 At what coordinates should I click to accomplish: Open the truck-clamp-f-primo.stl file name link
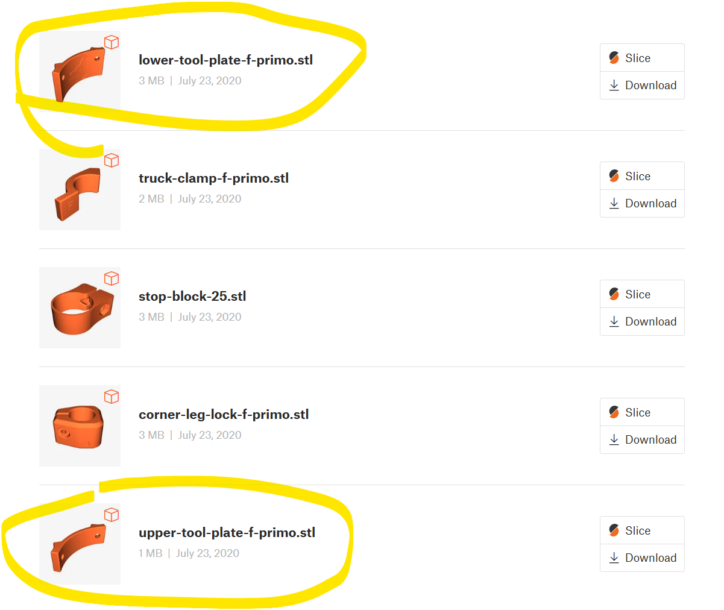(x=213, y=178)
